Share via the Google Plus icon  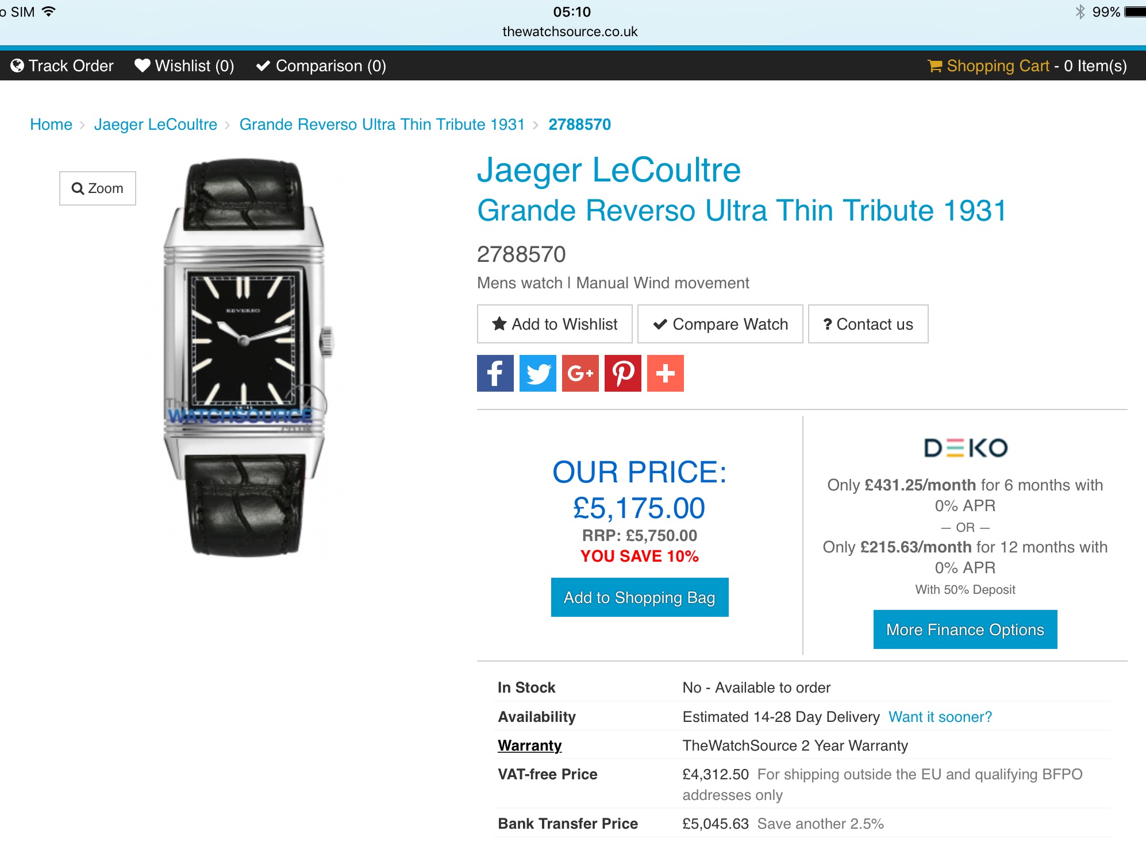(x=580, y=373)
